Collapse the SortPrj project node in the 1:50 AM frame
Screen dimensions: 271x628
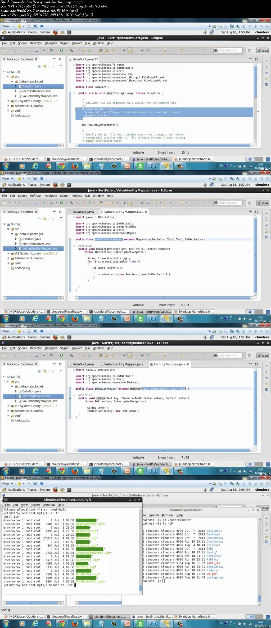pyautogui.click(x=4, y=72)
